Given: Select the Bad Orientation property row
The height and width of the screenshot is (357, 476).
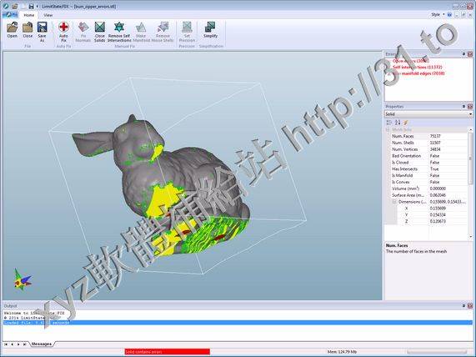Looking at the screenshot, I should click(429, 156).
